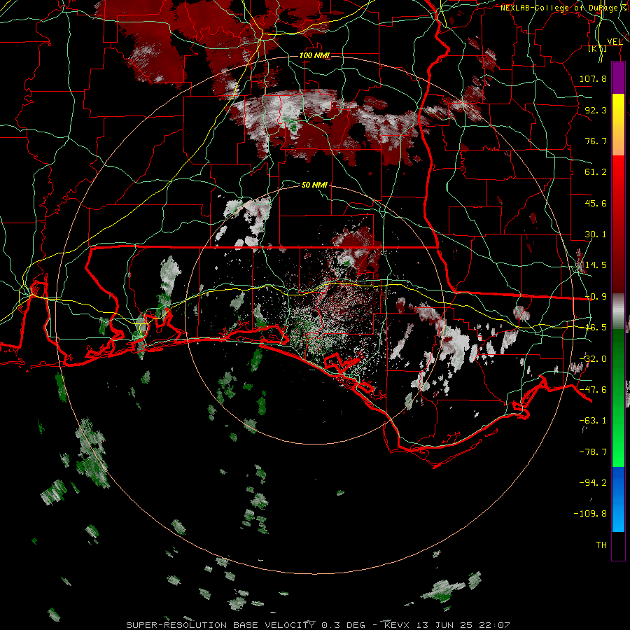Click the 45.6 velocity scale value

tap(596, 203)
